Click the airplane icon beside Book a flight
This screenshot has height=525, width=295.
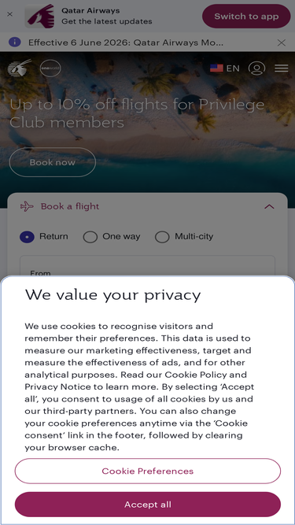point(27,206)
